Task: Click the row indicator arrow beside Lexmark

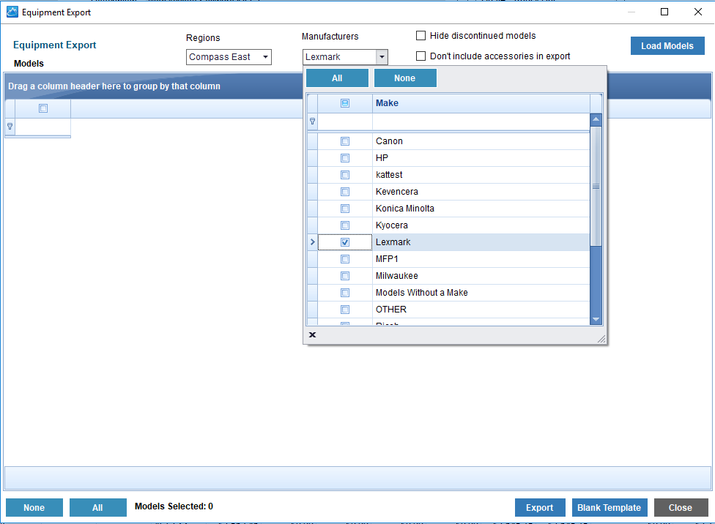Action: click(312, 242)
